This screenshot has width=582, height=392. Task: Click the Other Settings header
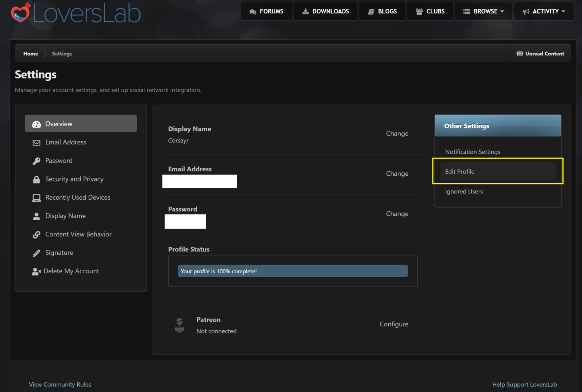(x=498, y=126)
